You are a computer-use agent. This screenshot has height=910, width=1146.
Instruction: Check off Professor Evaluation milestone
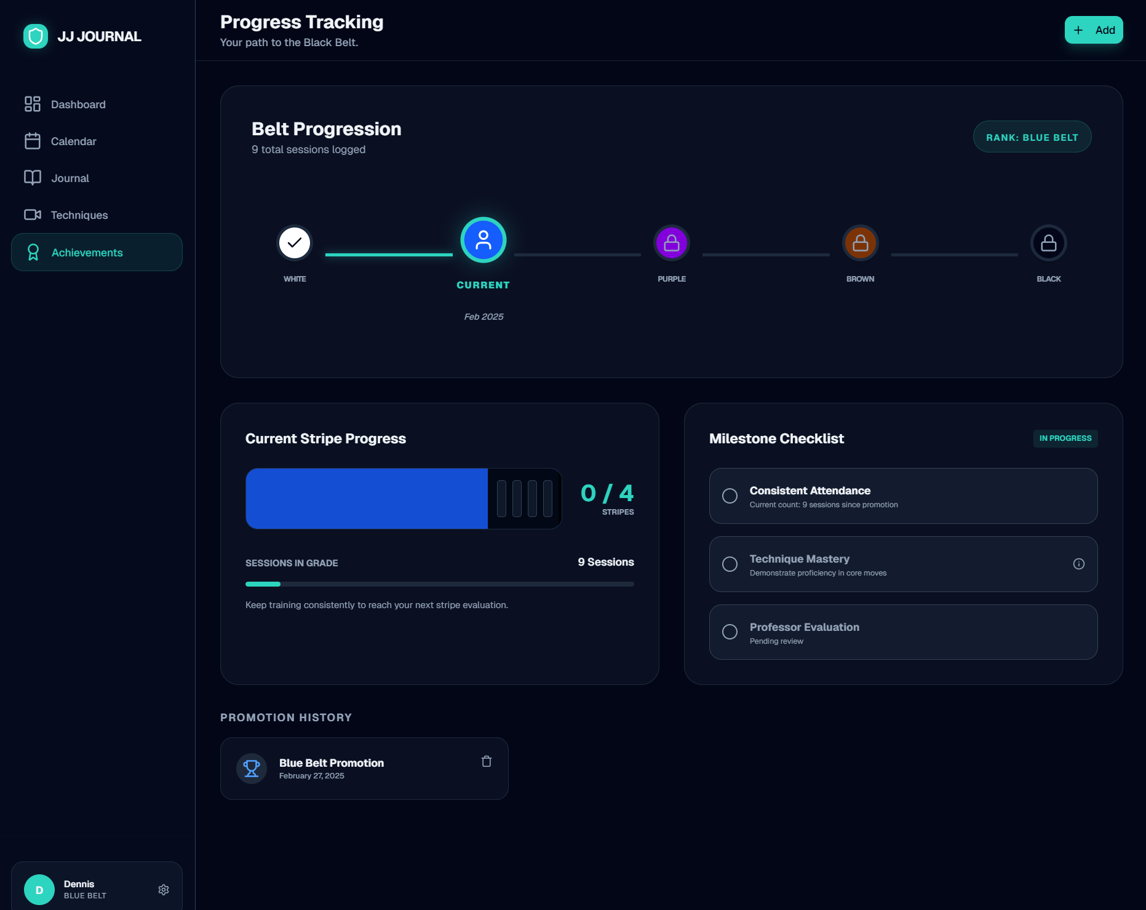click(x=730, y=632)
